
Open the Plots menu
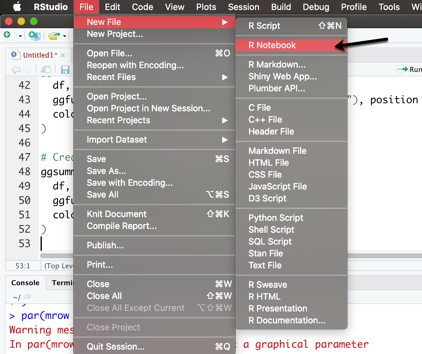tap(206, 7)
